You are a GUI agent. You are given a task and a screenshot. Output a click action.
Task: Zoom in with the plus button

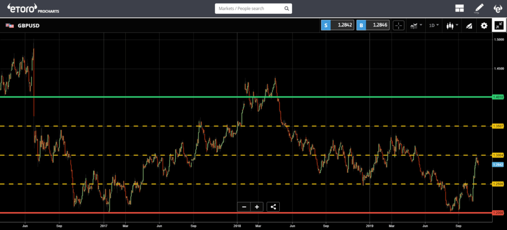256,207
